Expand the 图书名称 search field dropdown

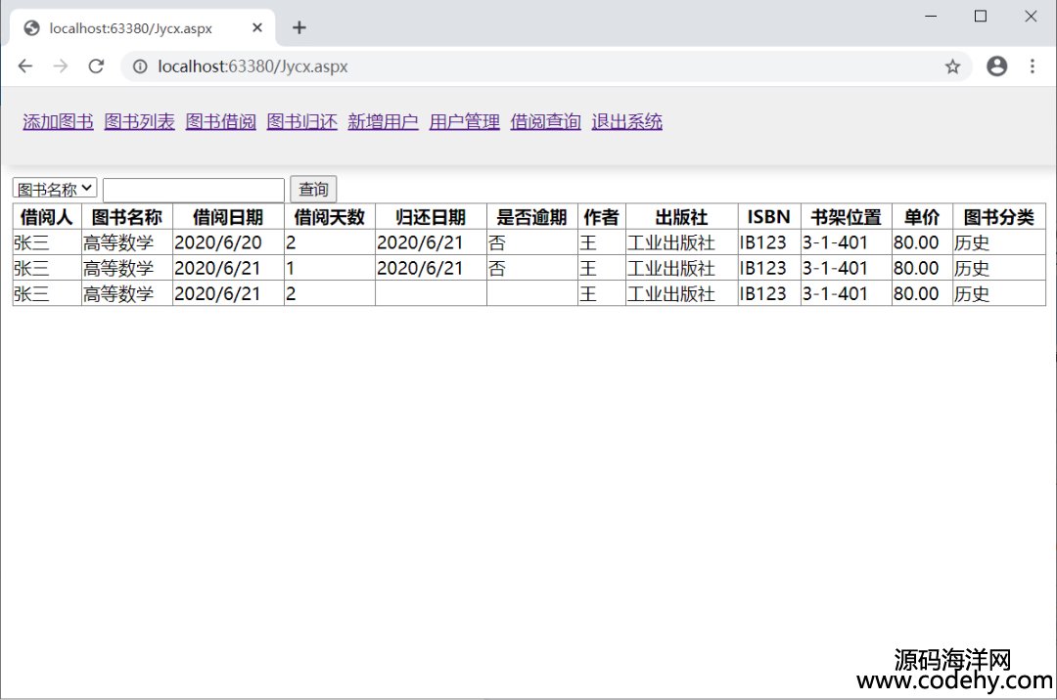[55, 189]
